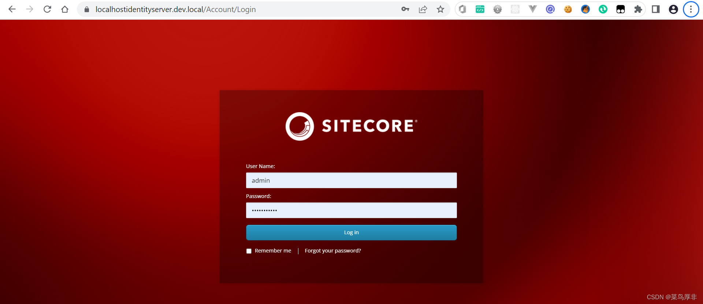This screenshot has height=304, width=703.
Task: Select the address bar URL
Action: coord(176,9)
